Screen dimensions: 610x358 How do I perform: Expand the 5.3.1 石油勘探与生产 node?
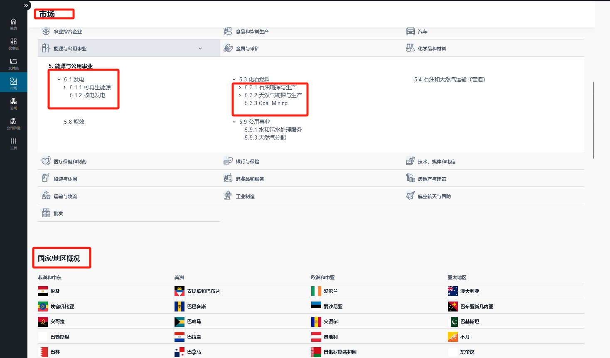[240, 87]
